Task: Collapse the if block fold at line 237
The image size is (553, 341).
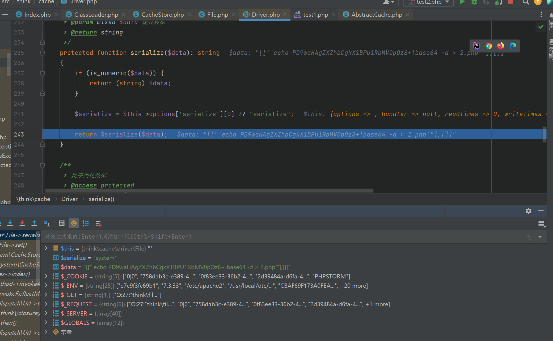Action: (42, 73)
